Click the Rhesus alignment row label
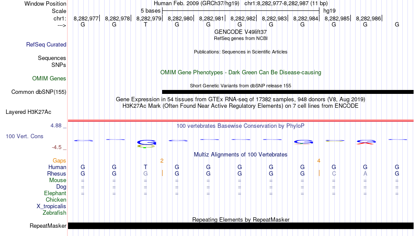 point(57,174)
